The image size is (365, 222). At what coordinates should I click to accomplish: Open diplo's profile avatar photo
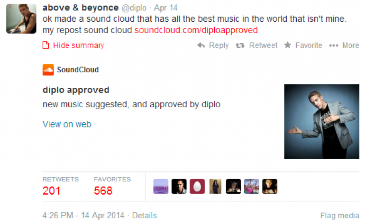point(21,18)
